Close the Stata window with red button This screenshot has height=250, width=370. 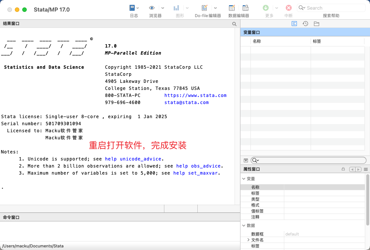point(10,10)
